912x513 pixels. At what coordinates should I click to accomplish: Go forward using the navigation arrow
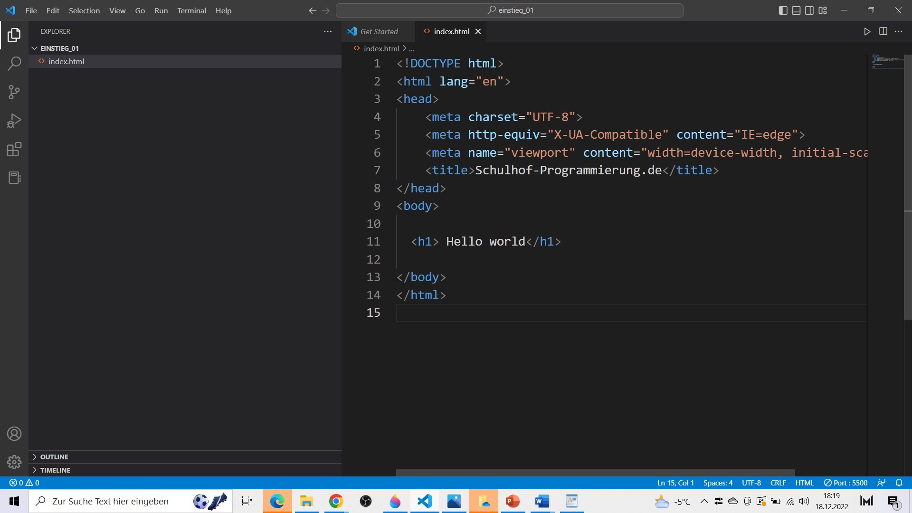326,10
